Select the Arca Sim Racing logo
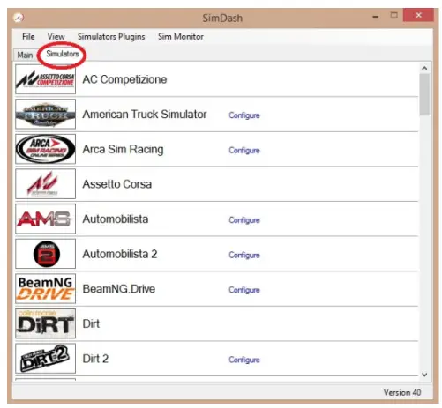The width and height of the screenshot is (442, 408). [x=45, y=149]
